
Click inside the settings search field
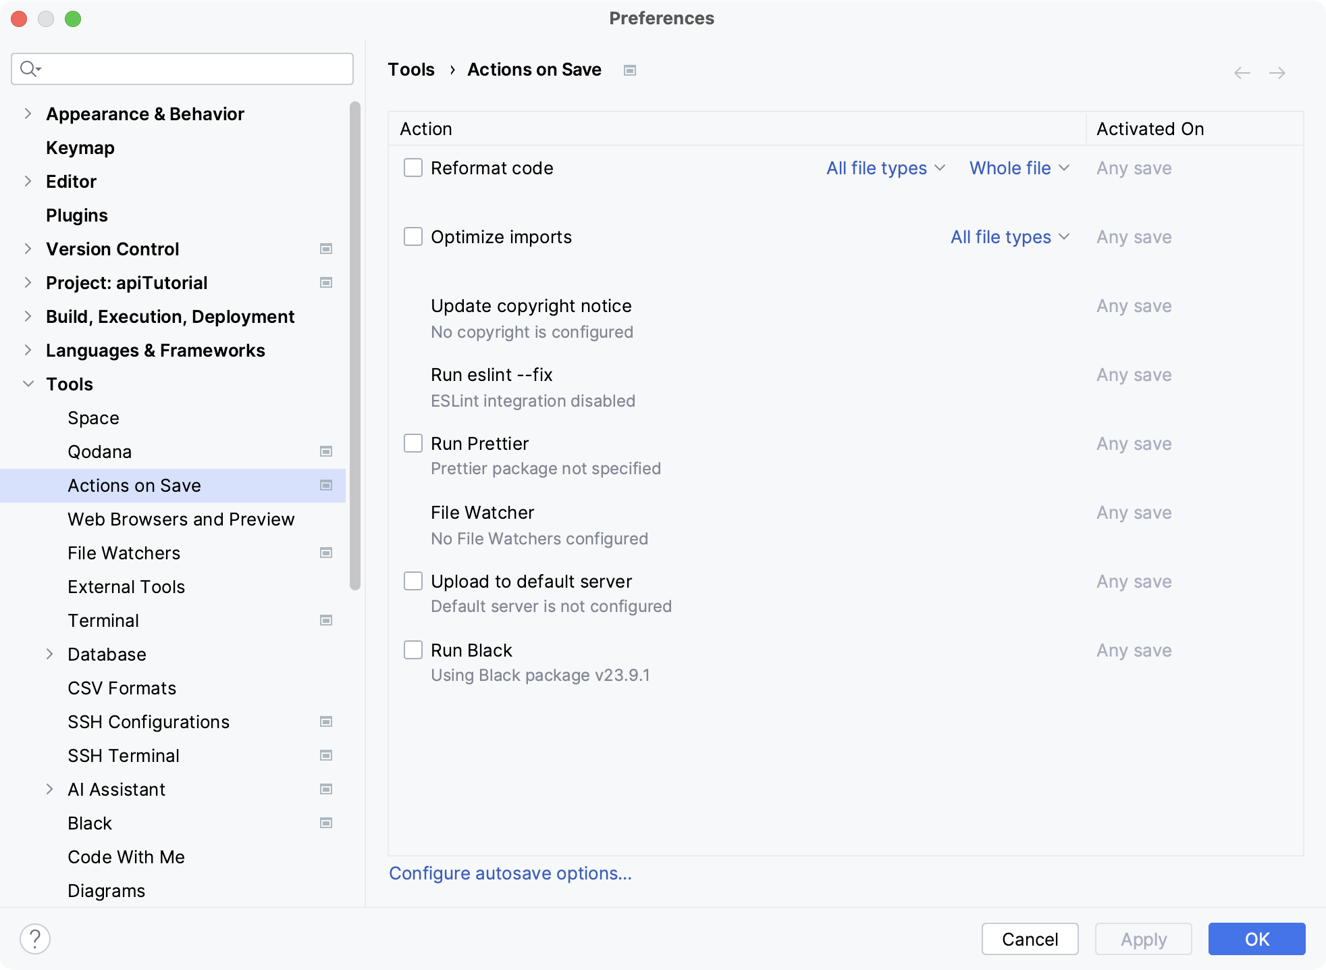pyautogui.click(x=182, y=68)
